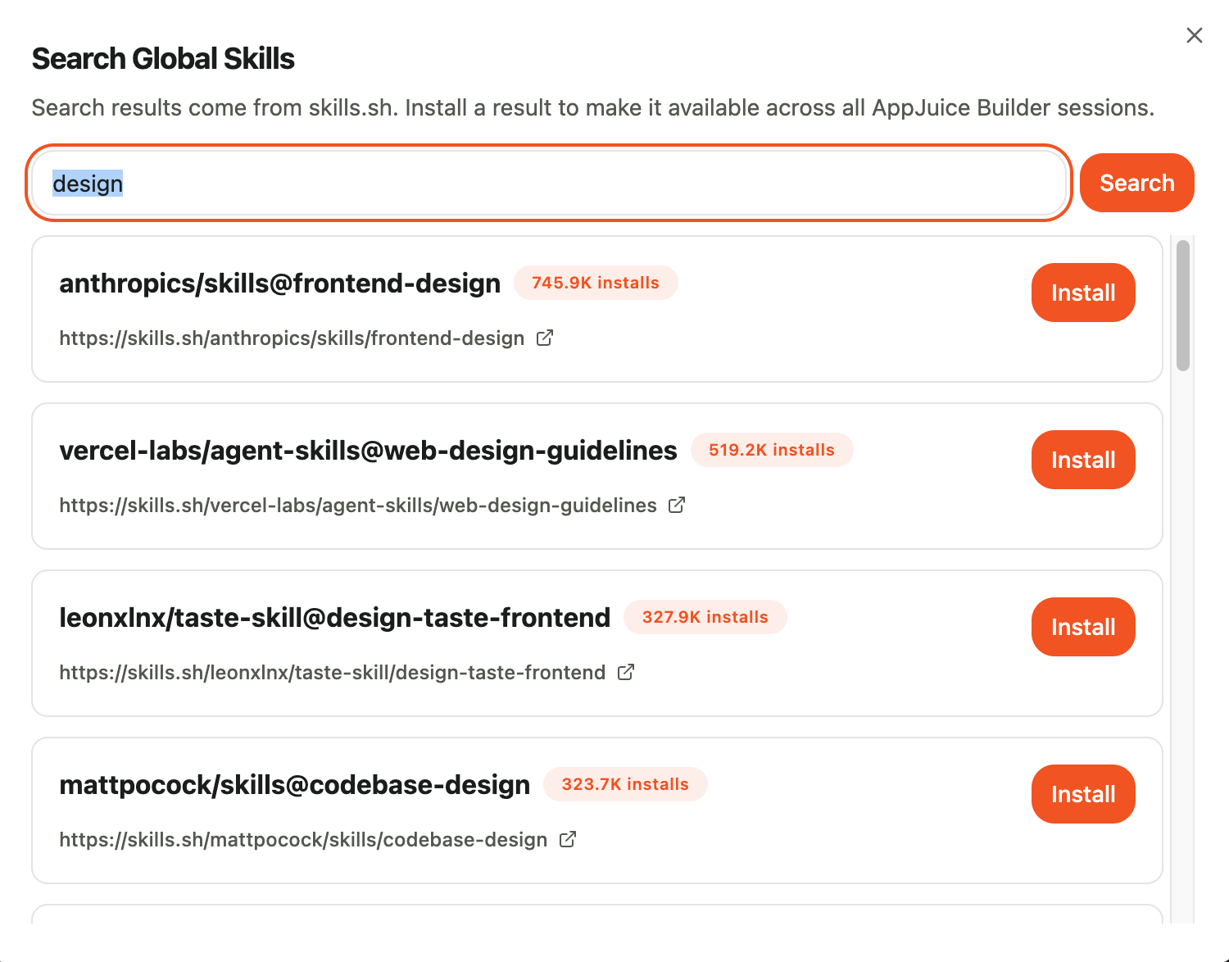Click the vercel-labs/agent-skills@web-design-guidelines title
The image size is (1229, 962).
coord(368,451)
